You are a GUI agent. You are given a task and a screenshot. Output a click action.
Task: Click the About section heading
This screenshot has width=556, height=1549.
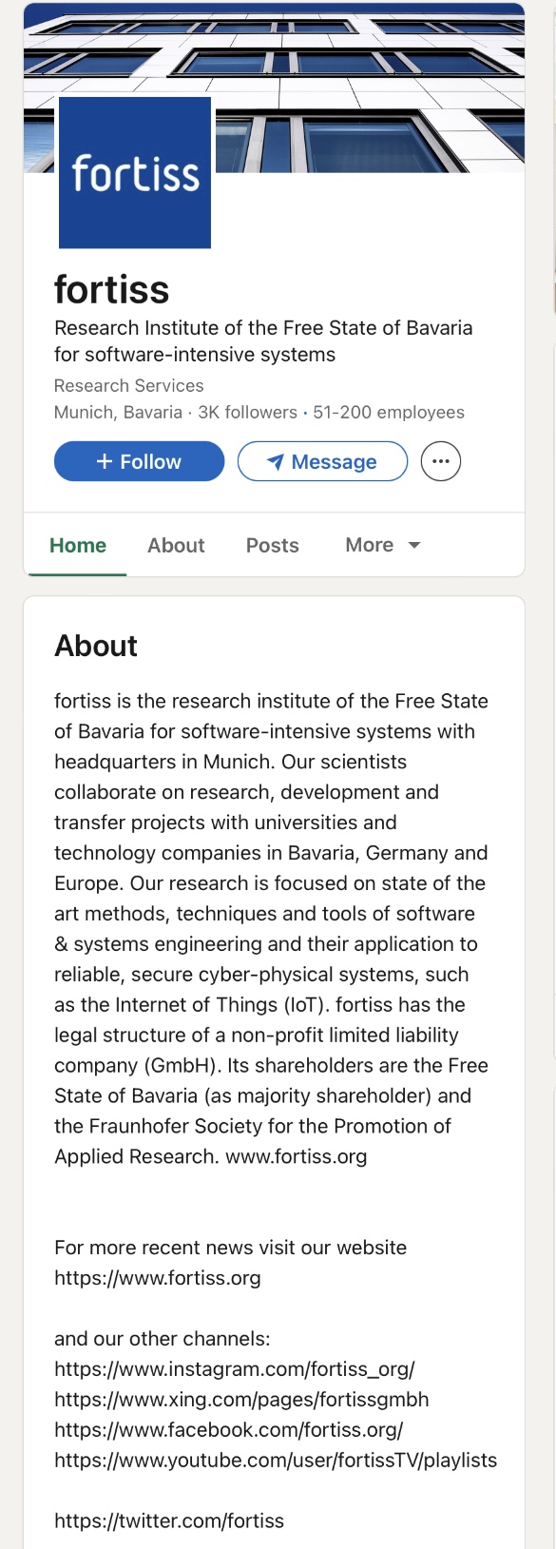click(96, 646)
